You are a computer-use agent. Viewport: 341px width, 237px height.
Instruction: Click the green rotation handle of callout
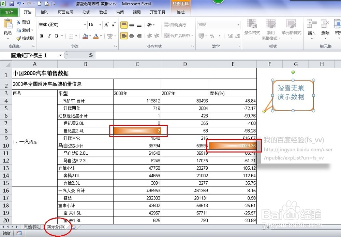pyautogui.click(x=293, y=72)
